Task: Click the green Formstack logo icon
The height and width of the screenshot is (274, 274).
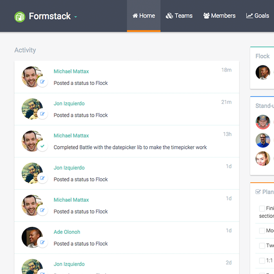Action: coord(20,17)
